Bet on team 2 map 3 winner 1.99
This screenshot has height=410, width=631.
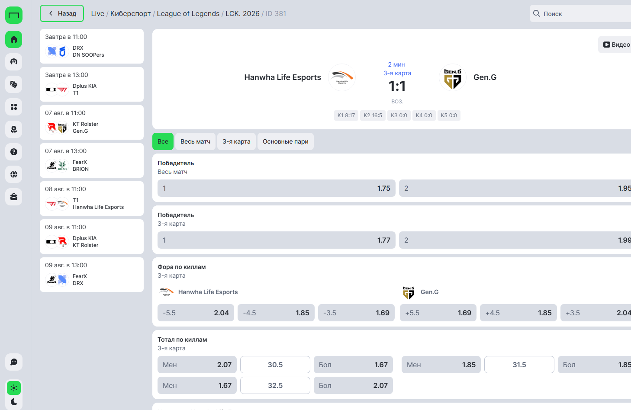(x=515, y=240)
